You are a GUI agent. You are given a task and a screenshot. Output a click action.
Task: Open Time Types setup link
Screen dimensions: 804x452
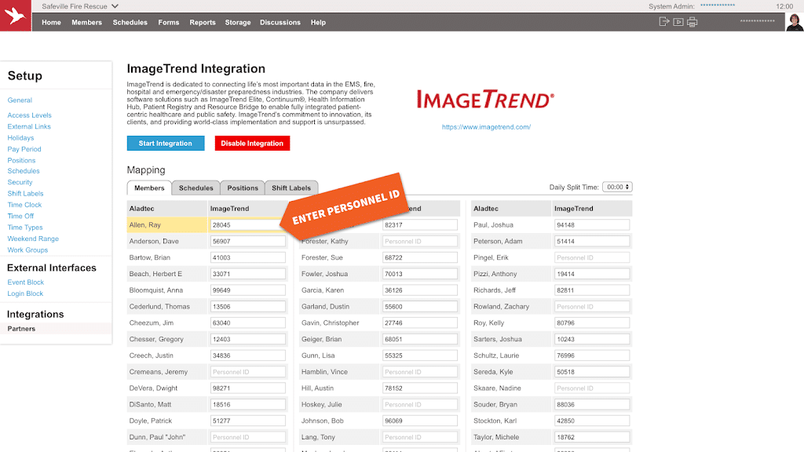(x=24, y=228)
